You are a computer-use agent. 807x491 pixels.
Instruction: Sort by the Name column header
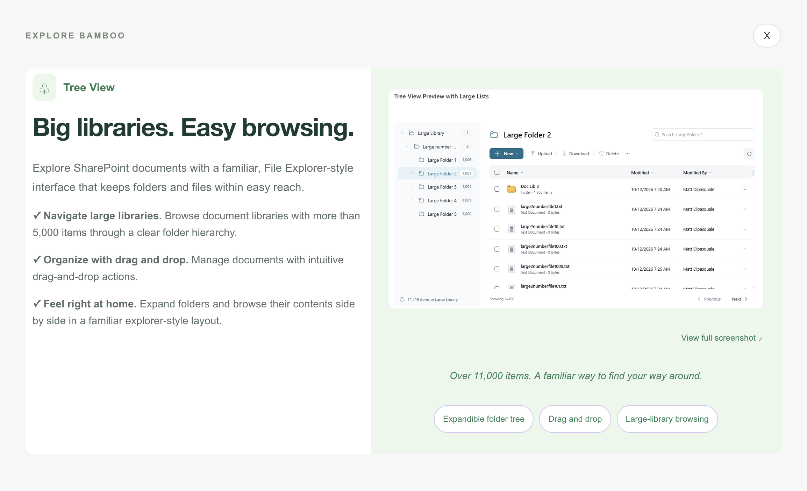pos(515,173)
